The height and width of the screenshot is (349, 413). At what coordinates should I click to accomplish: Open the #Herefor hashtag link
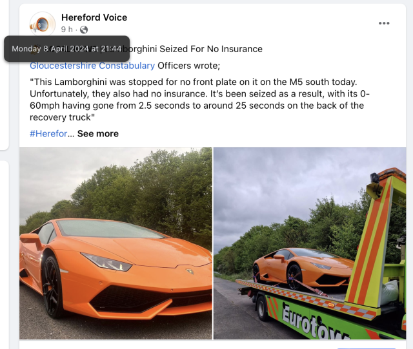pos(48,133)
